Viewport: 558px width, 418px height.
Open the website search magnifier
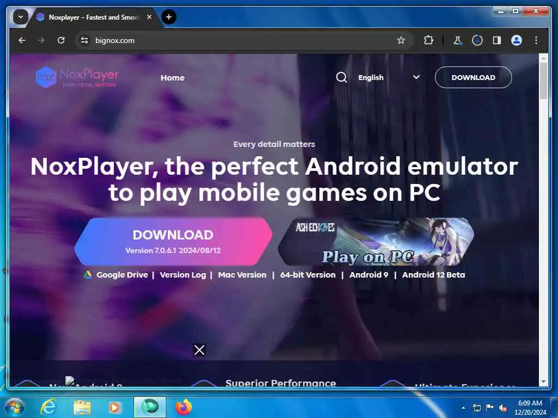pos(342,77)
